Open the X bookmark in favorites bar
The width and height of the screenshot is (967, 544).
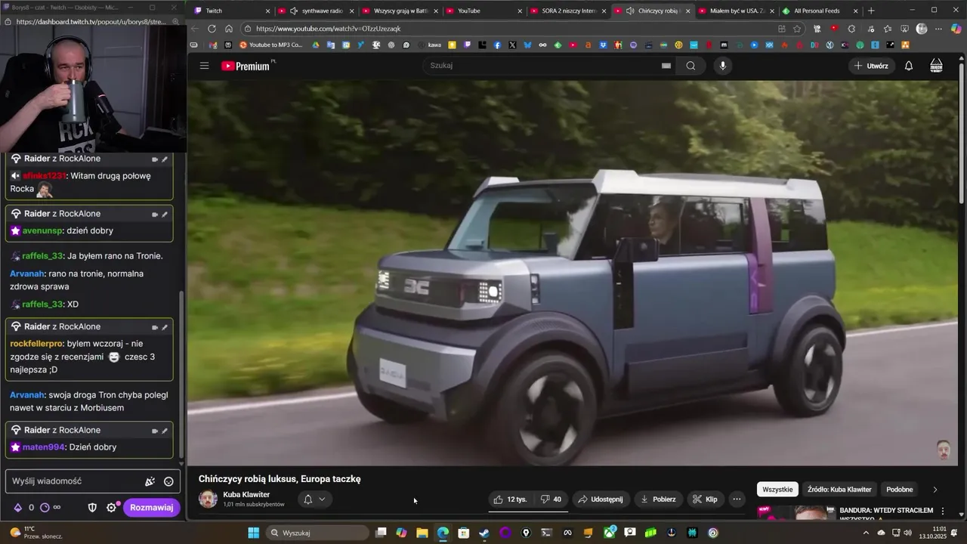coord(513,45)
